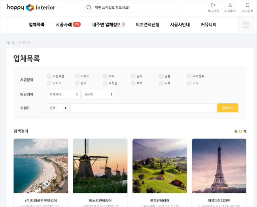Open 마이페이지 user icon

(x=230, y=5)
